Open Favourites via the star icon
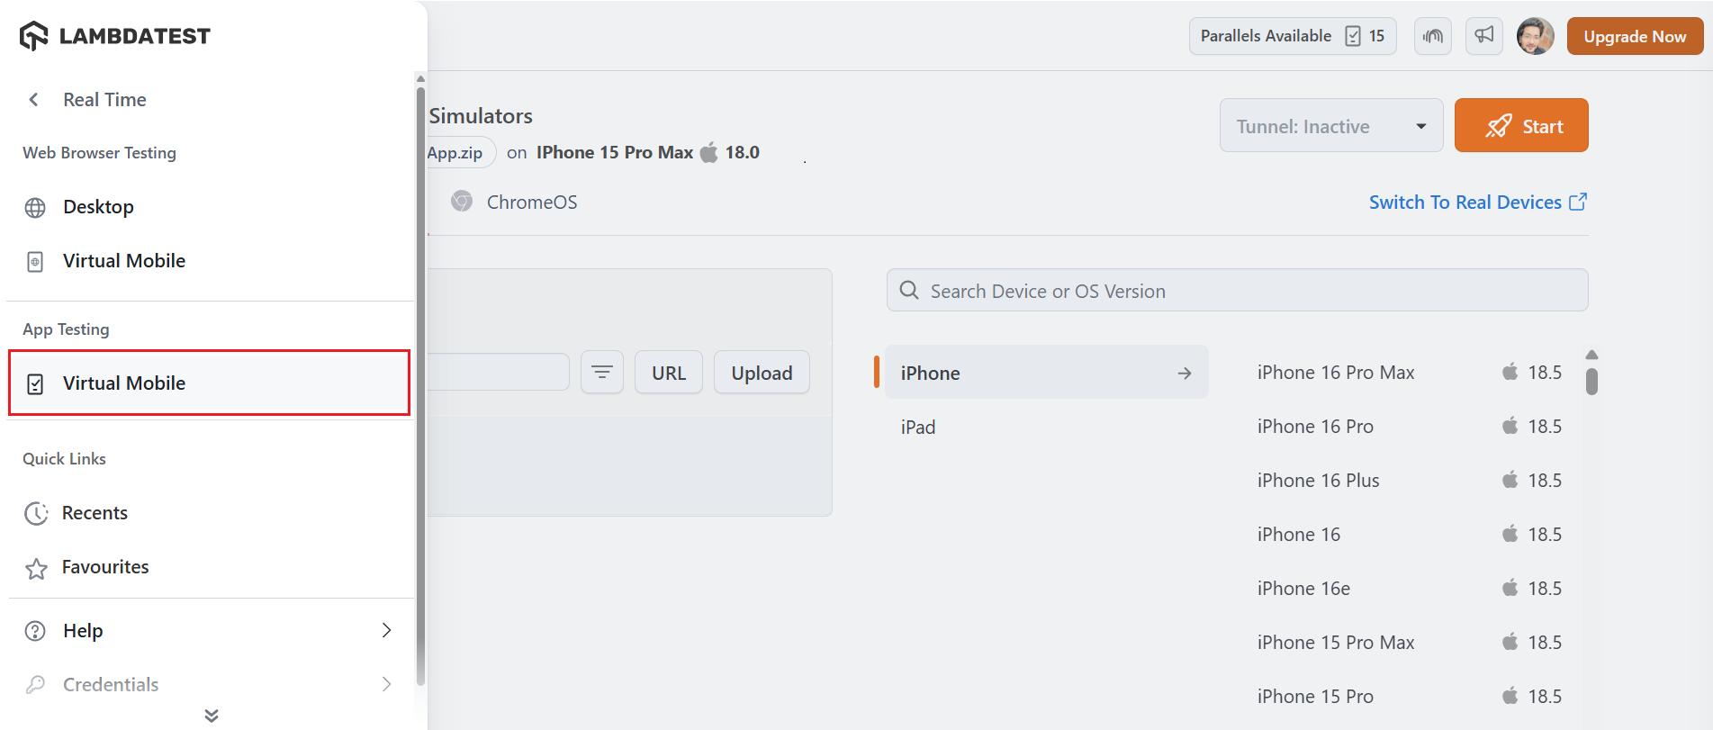 [x=36, y=567]
